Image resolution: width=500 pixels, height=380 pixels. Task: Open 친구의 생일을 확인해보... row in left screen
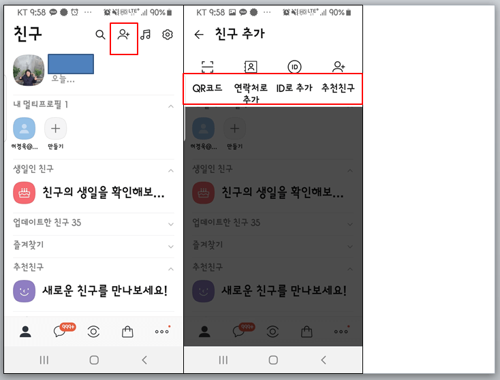94,193
